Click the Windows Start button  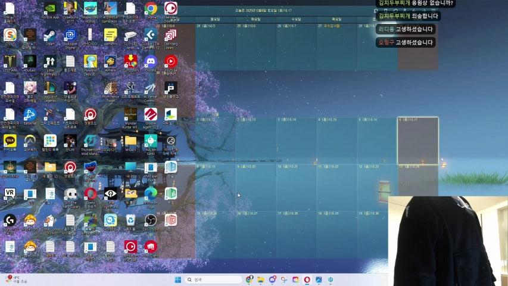pyautogui.click(x=177, y=279)
